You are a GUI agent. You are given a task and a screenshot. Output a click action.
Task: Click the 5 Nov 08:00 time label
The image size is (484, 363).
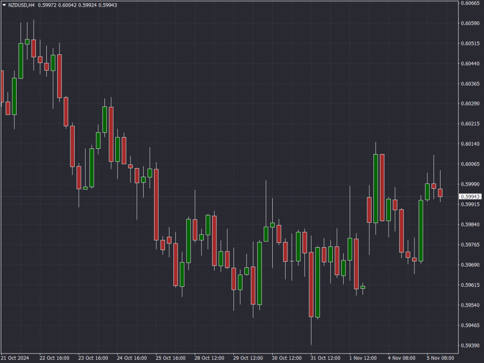tap(441, 358)
